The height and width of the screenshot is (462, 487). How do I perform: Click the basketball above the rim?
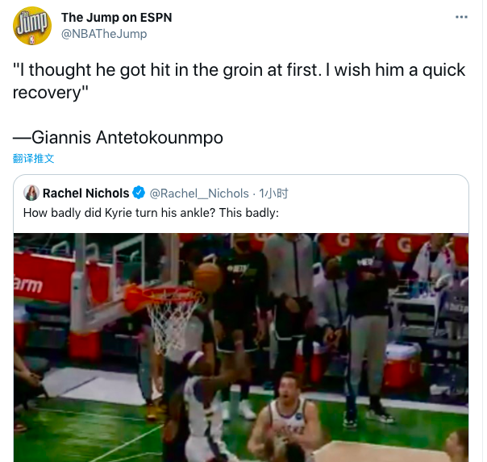208,277
